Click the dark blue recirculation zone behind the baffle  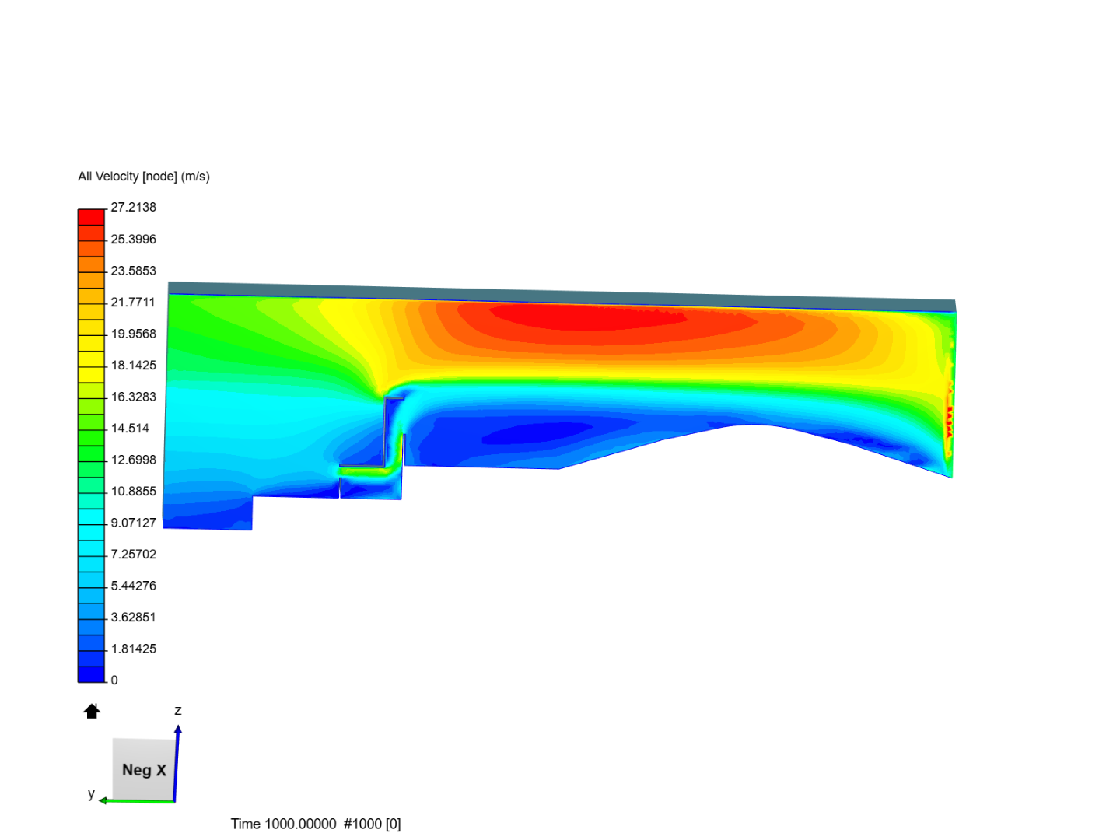tap(537, 432)
